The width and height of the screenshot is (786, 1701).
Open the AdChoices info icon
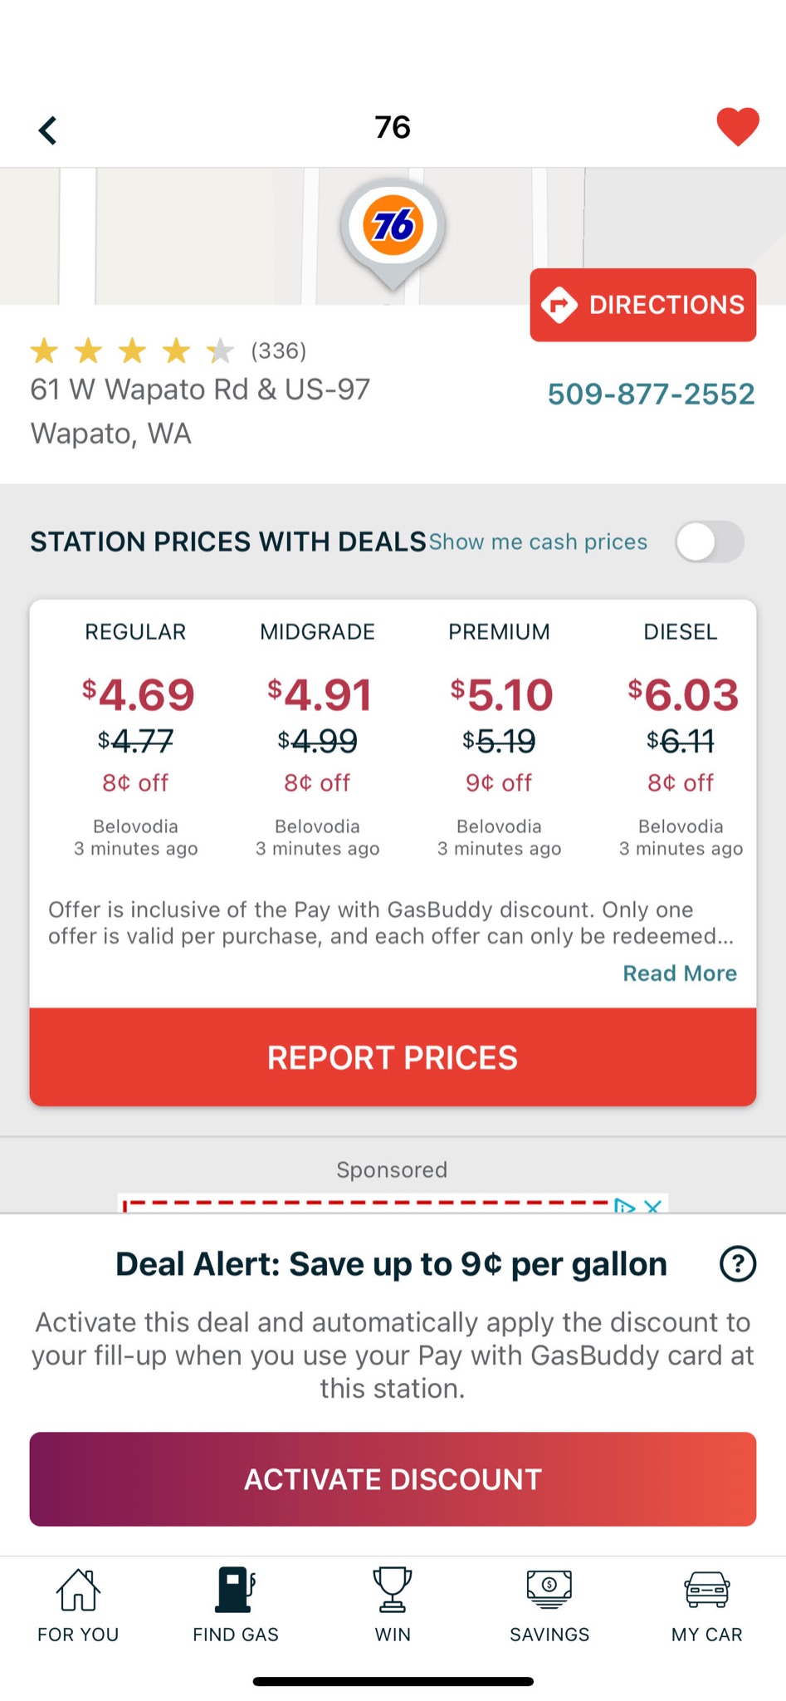tap(624, 1206)
